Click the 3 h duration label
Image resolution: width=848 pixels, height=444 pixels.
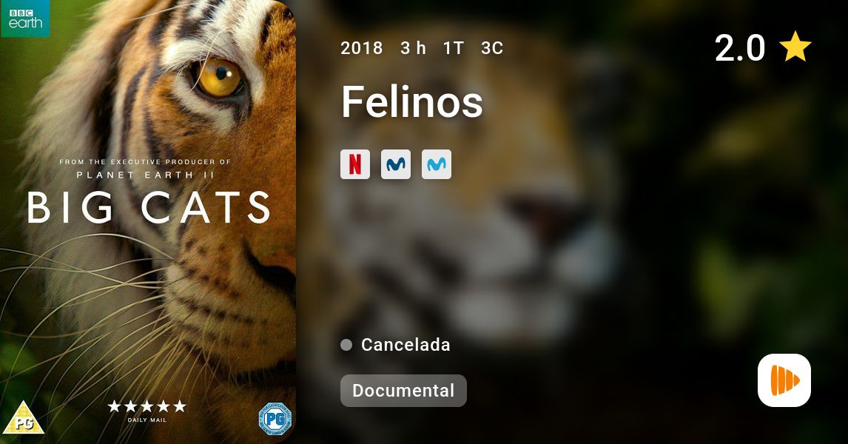(x=413, y=48)
